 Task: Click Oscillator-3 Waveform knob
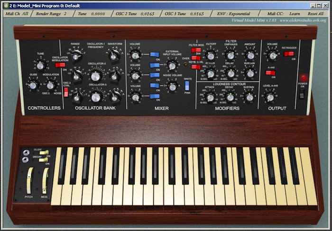coord(115,98)
